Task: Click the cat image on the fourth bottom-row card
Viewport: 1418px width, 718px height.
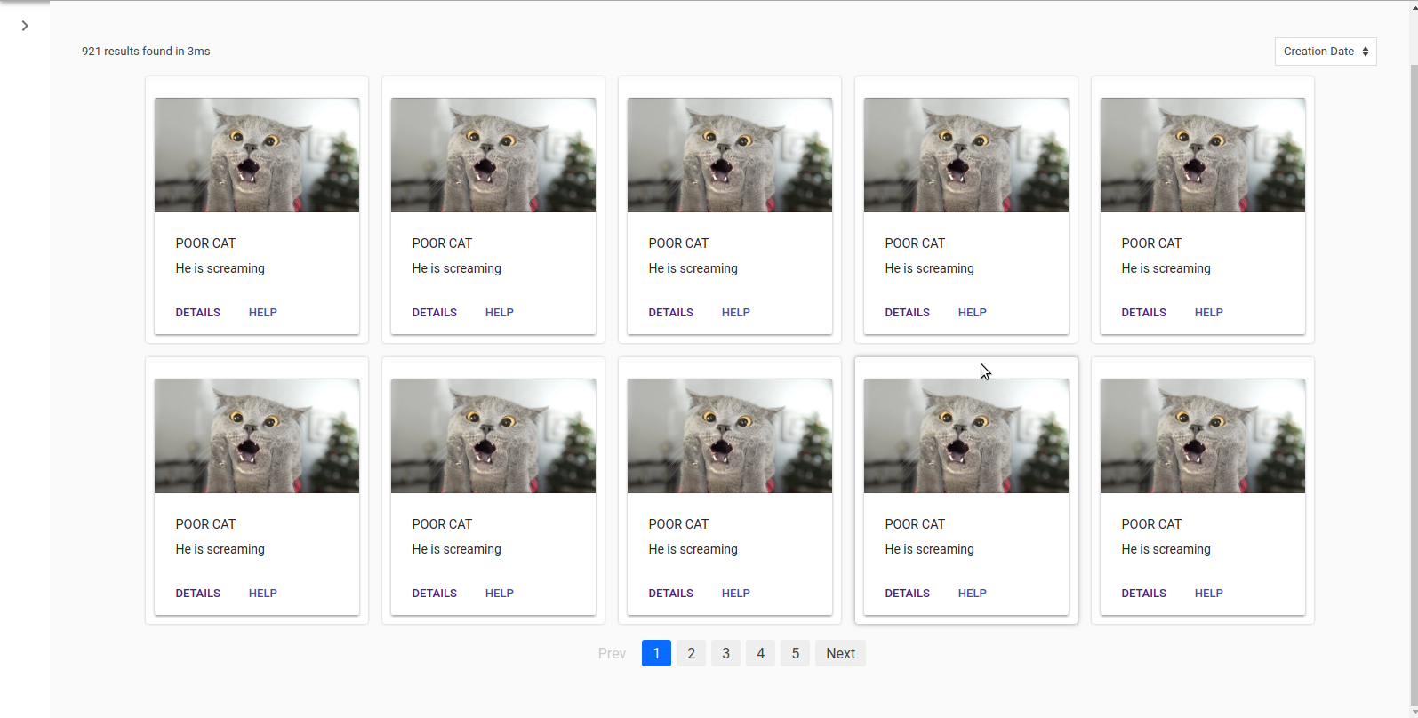Action: [x=966, y=435]
